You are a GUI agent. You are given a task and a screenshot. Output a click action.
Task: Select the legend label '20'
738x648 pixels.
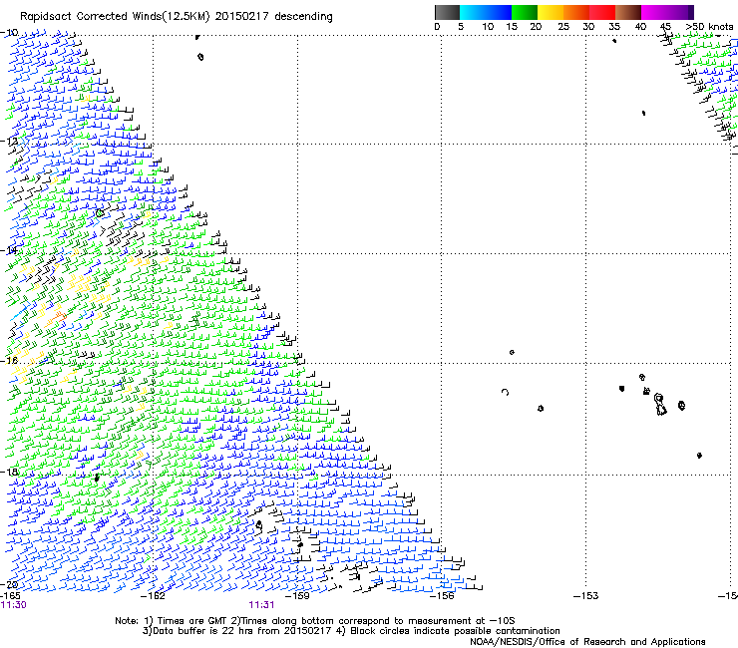(536, 27)
